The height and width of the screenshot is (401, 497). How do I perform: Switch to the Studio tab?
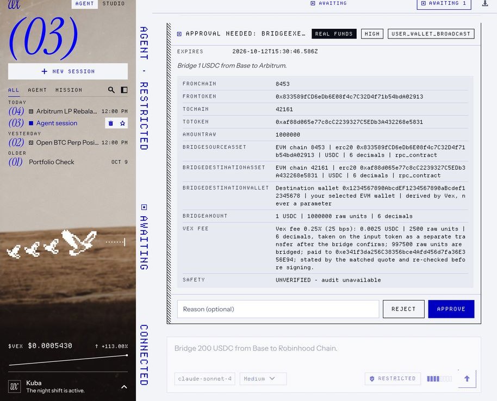coord(114,3)
